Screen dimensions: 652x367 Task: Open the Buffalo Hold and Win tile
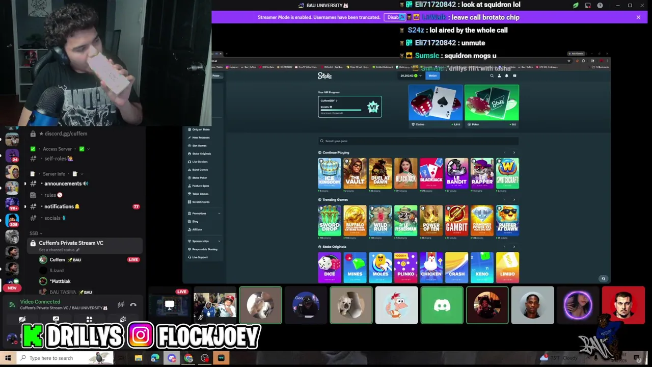click(x=355, y=220)
